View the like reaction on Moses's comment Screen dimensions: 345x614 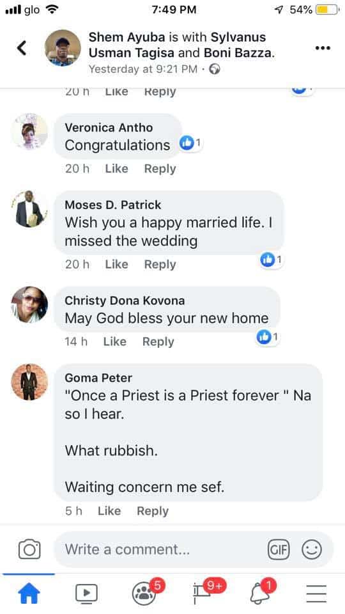271,259
